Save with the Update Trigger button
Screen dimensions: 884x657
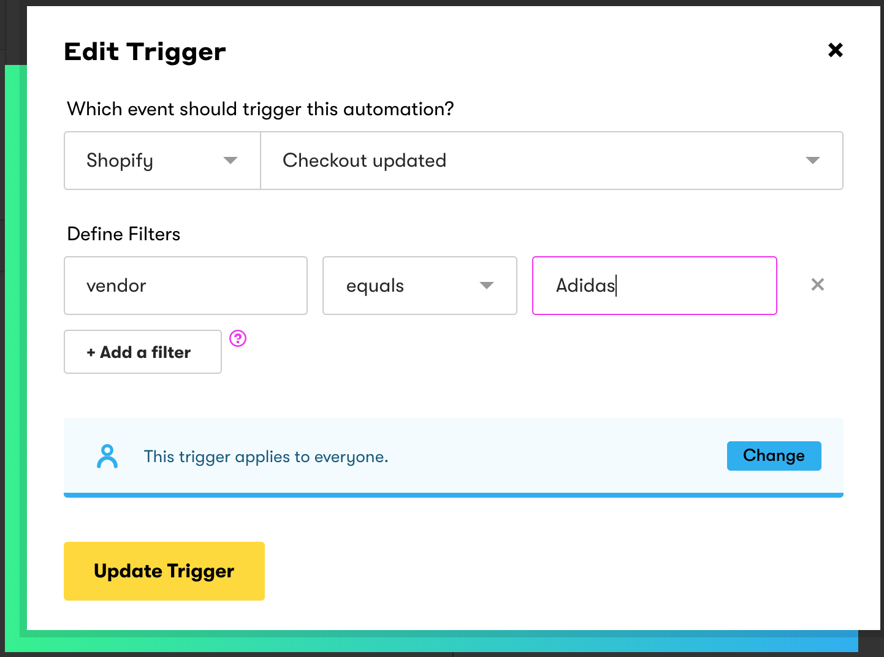pyautogui.click(x=164, y=571)
